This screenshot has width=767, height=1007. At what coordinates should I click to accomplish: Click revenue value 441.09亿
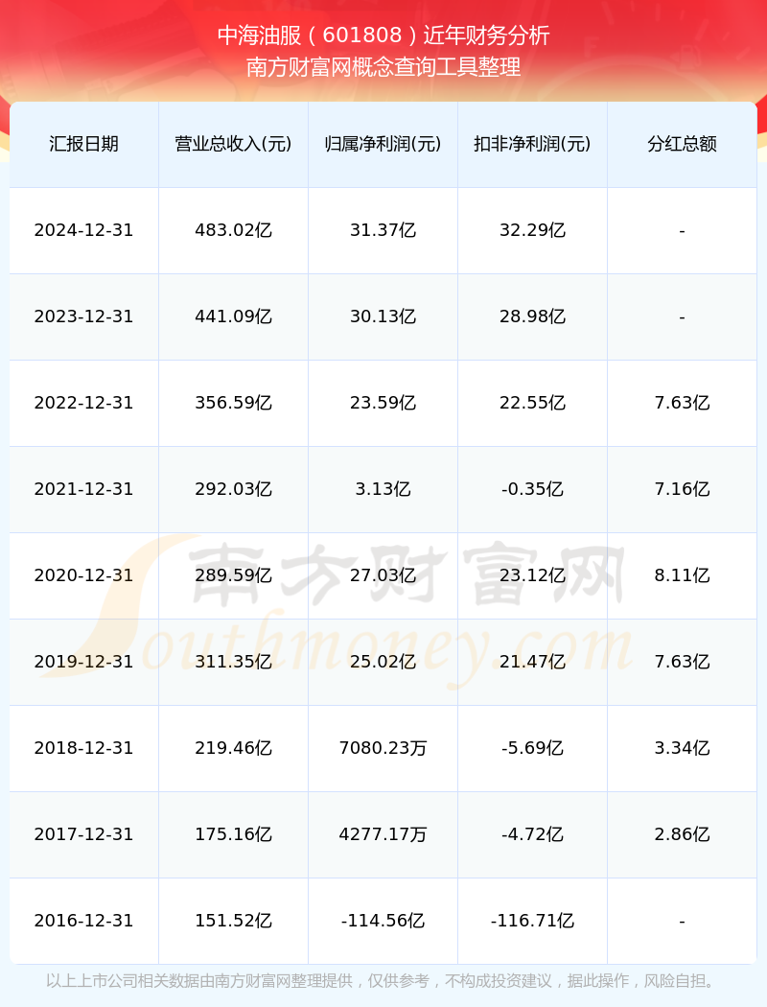[x=234, y=316]
